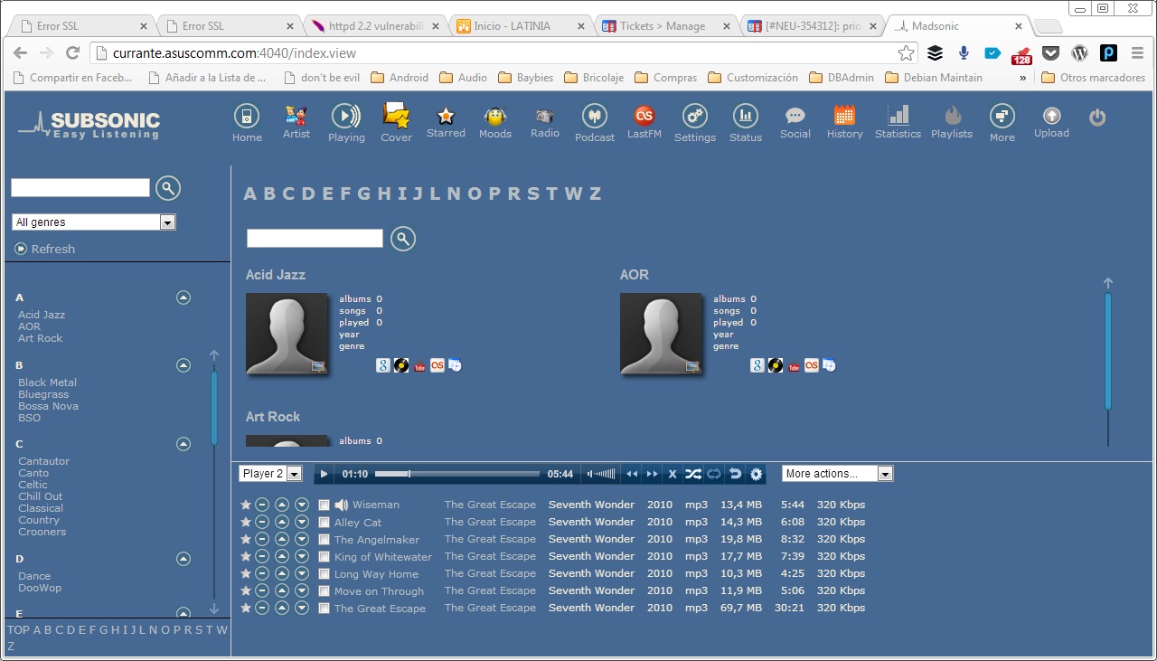Open the Player 2 selector dropdown
This screenshot has height=661, width=1157.
(270, 474)
